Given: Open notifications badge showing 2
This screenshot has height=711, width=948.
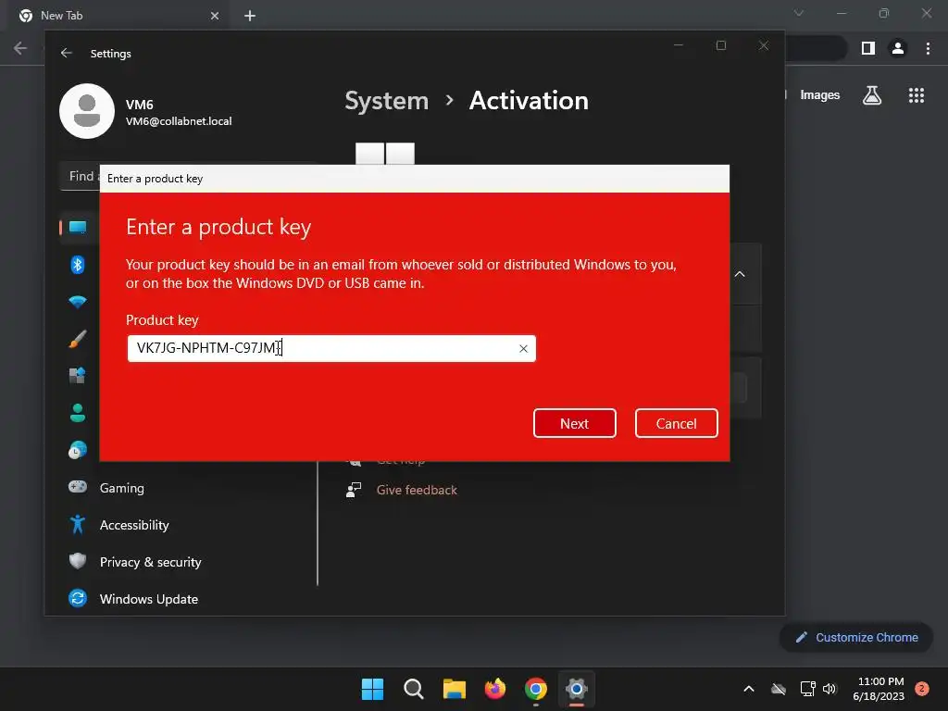Looking at the screenshot, I should pyautogui.click(x=922, y=688).
